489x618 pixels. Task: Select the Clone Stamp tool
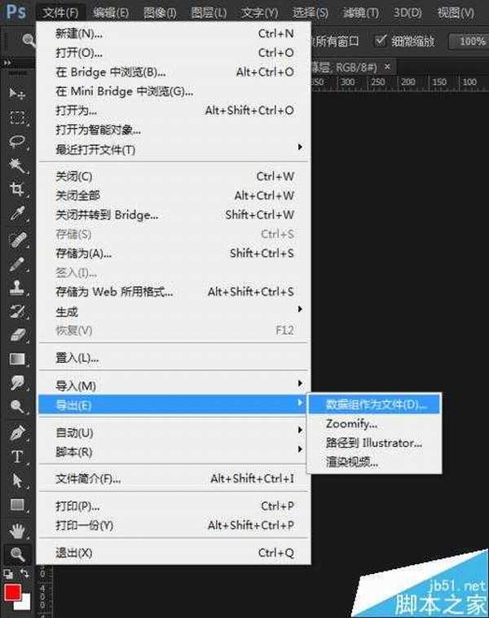pyautogui.click(x=17, y=288)
